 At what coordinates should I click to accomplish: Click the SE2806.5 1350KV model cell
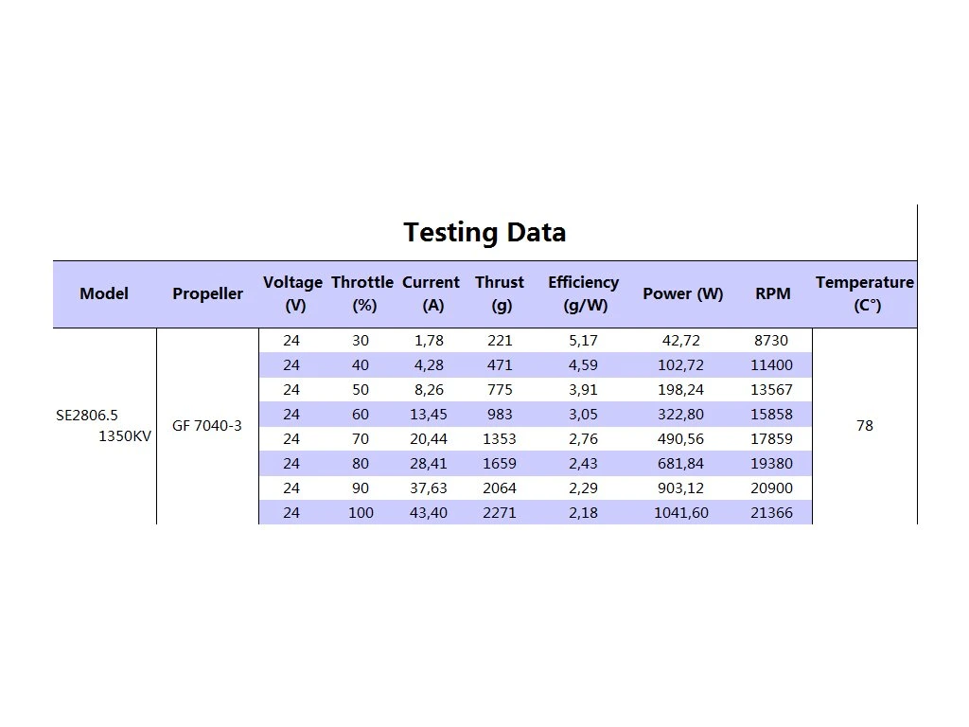tap(104, 425)
